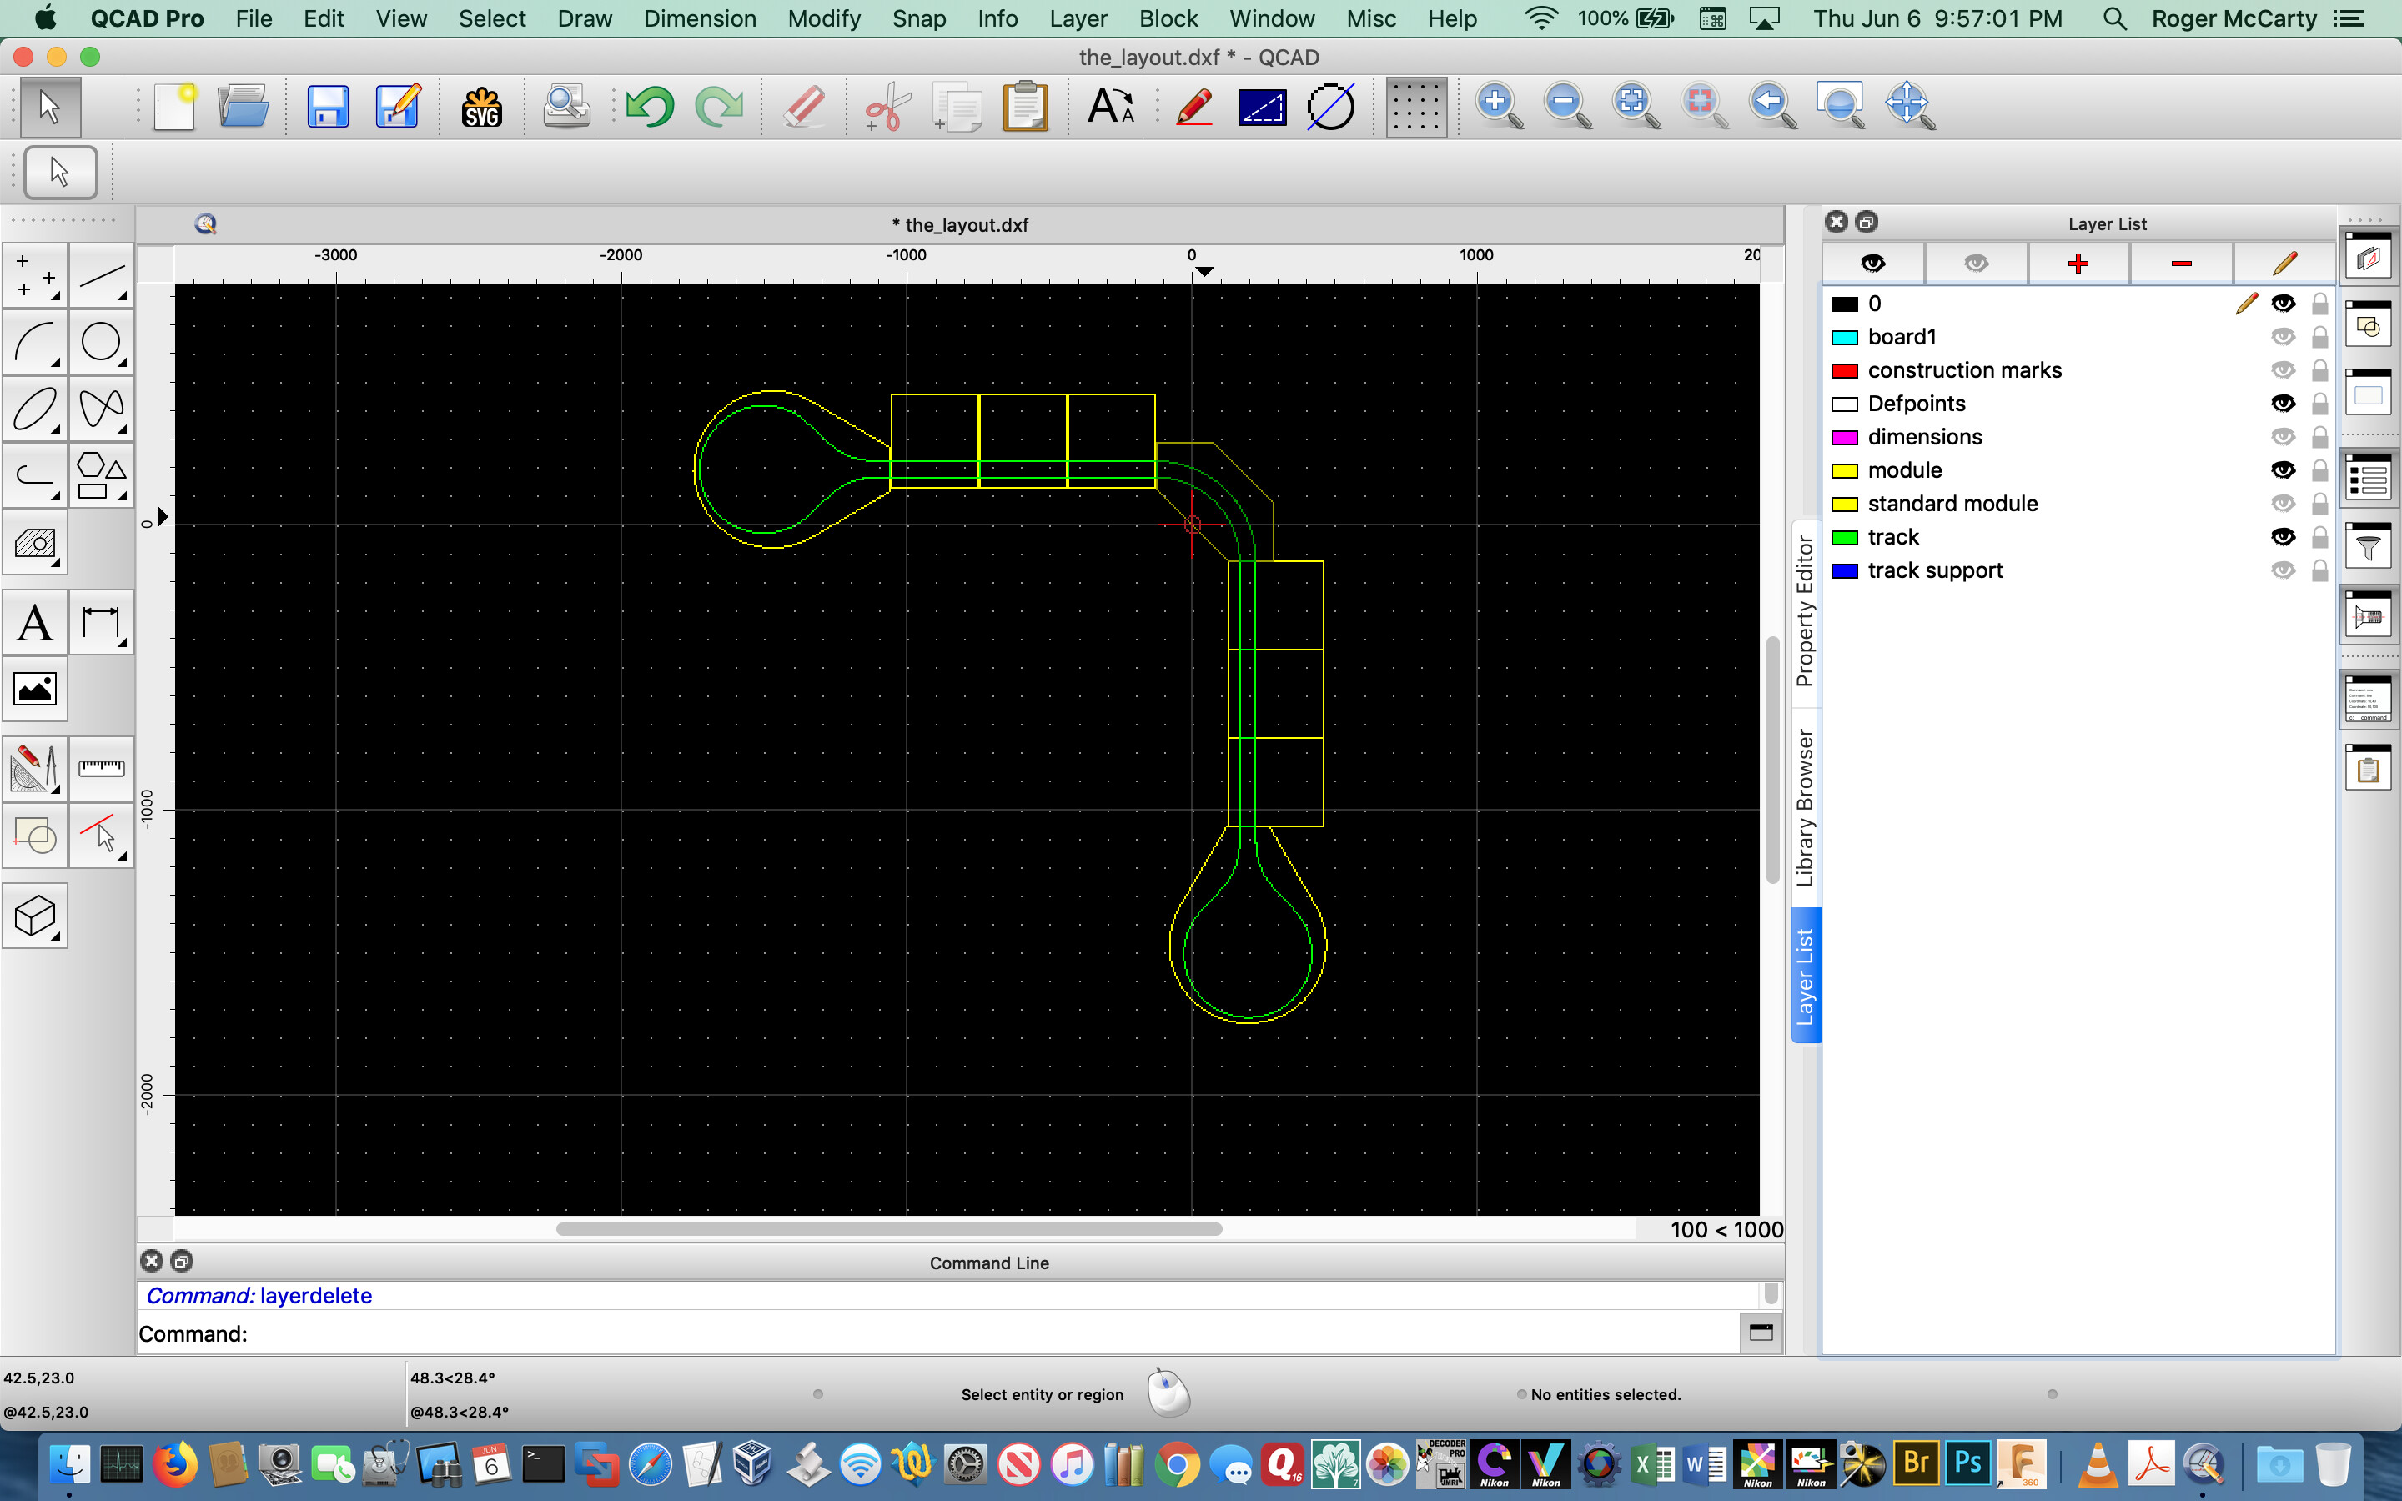Toggle the grid display icon

(1416, 106)
